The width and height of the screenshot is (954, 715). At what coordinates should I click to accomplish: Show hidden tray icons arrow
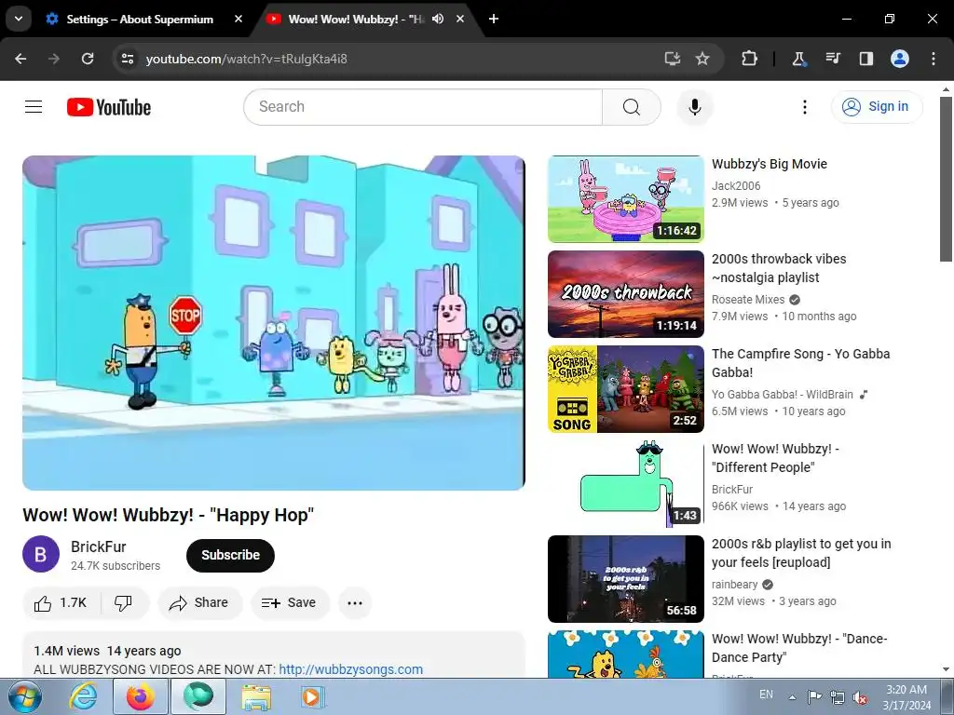tap(792, 696)
